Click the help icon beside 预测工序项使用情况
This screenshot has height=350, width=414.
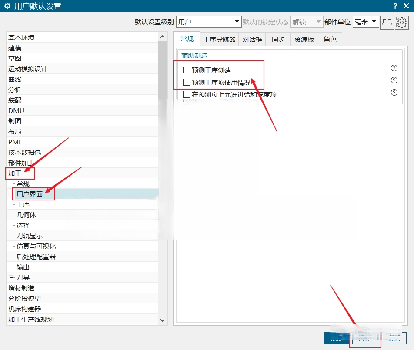click(394, 80)
